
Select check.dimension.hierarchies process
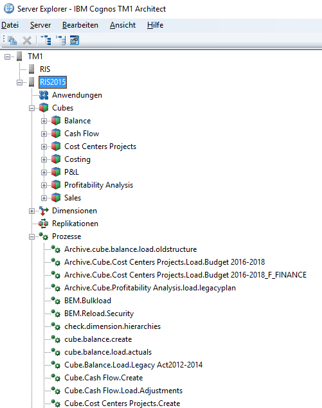pyautogui.click(x=112, y=326)
